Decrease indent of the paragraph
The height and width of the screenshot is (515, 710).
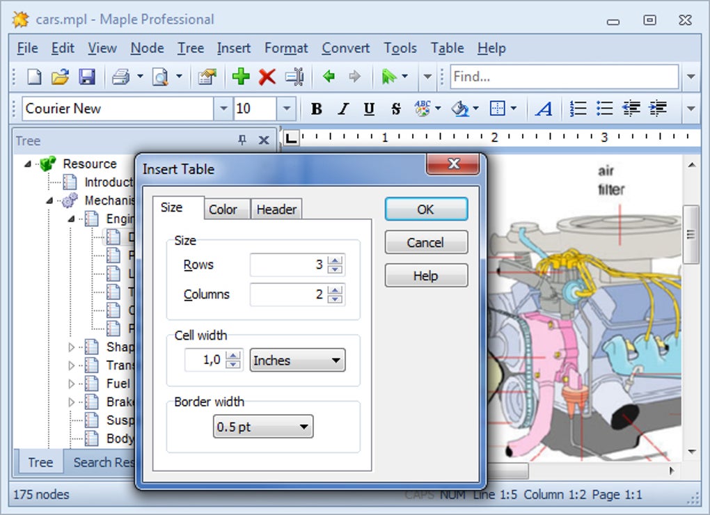[631, 109]
